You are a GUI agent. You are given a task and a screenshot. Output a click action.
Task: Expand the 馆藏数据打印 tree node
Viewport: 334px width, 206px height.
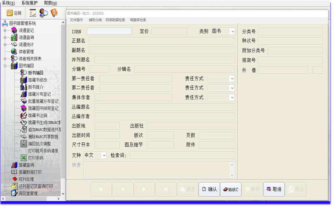coord(5,172)
